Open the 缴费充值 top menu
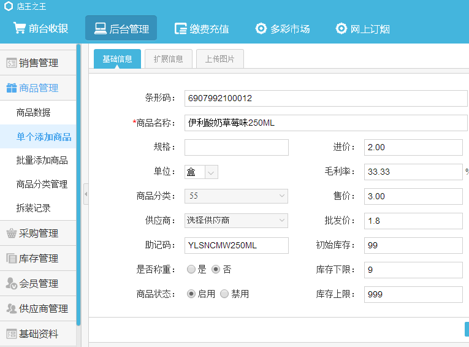Viewport: 469px width, 347px height. coord(202,29)
